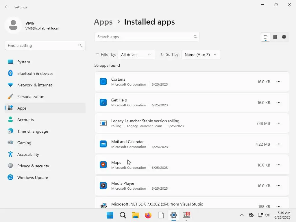
Task: Open the Sort by Name dropdown
Action: pyautogui.click(x=201, y=55)
